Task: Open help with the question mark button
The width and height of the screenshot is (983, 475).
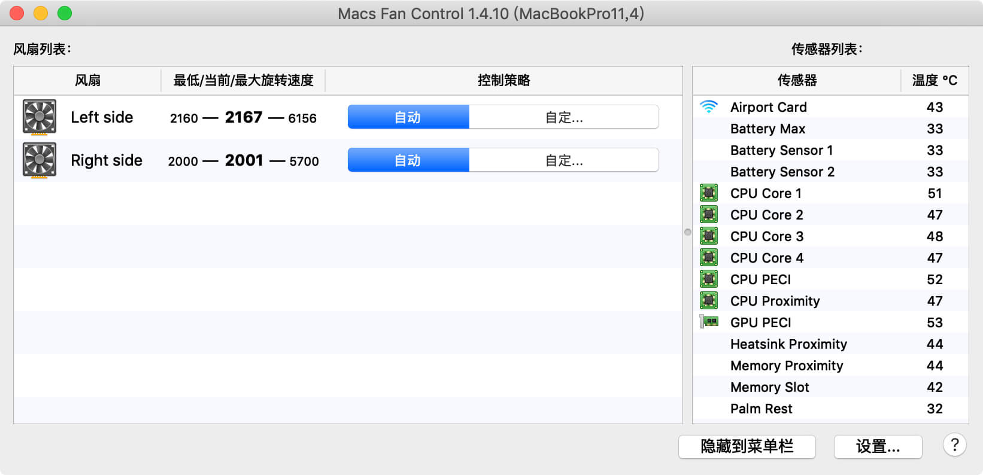Action: [955, 445]
